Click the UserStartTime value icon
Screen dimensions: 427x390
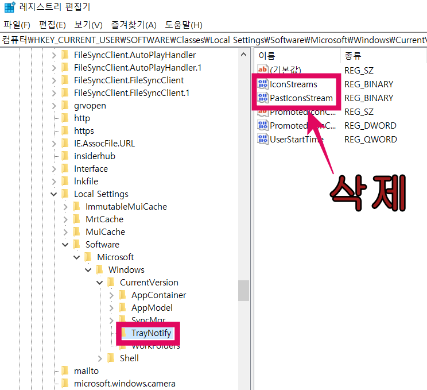pos(263,140)
